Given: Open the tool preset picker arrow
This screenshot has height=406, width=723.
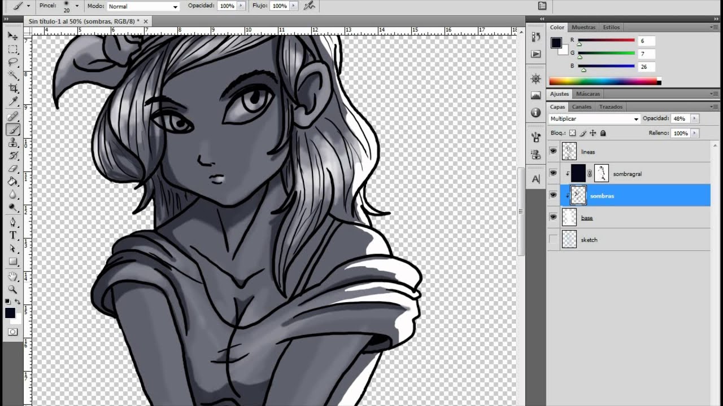Looking at the screenshot, I should coord(28,6).
